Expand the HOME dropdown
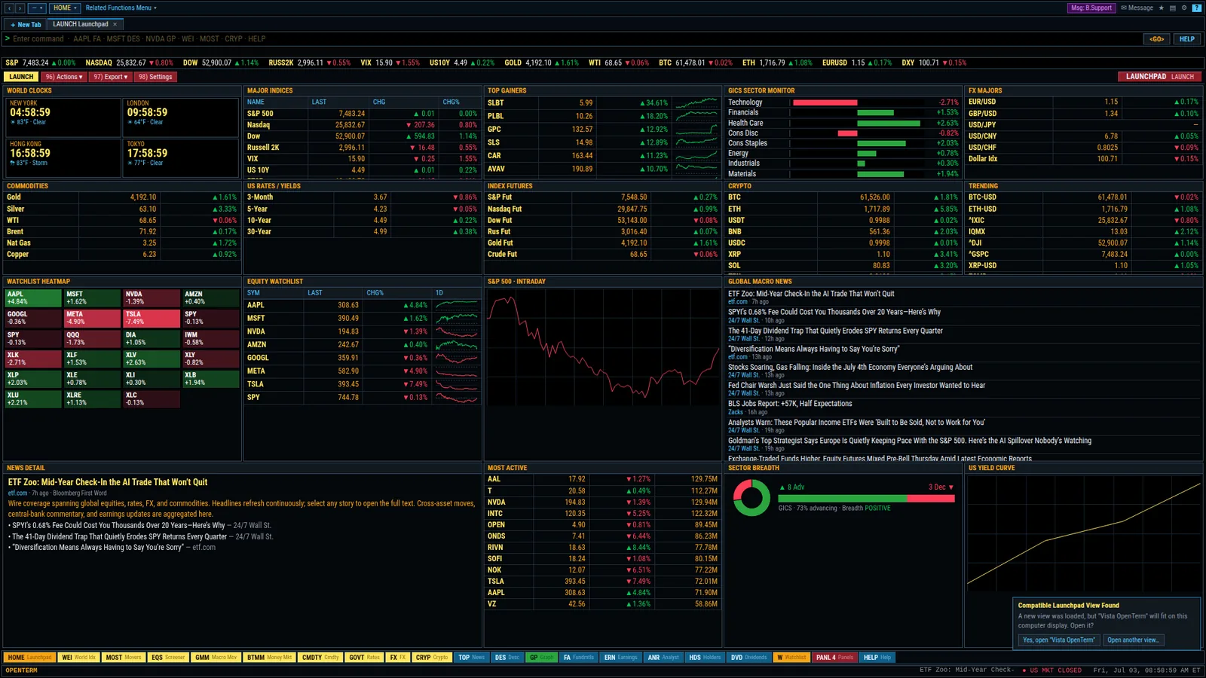Image resolution: width=1206 pixels, height=678 pixels. point(65,8)
